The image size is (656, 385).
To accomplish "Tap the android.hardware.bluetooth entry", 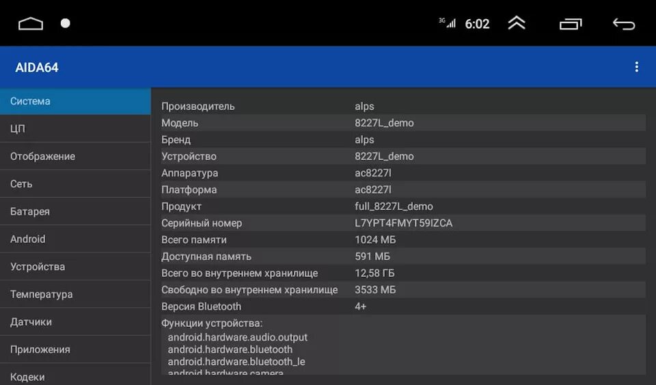I will 230,349.
